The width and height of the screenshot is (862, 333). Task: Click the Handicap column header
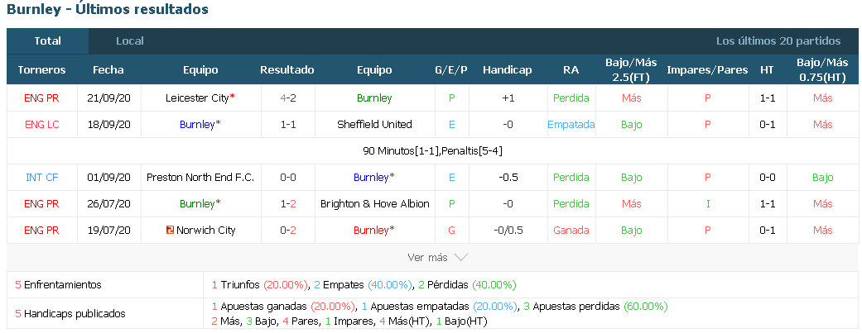point(507,69)
